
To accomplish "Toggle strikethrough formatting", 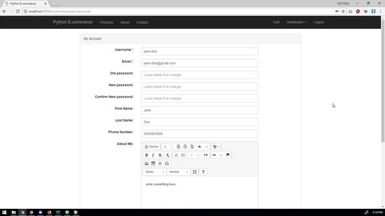I will point(160,155).
